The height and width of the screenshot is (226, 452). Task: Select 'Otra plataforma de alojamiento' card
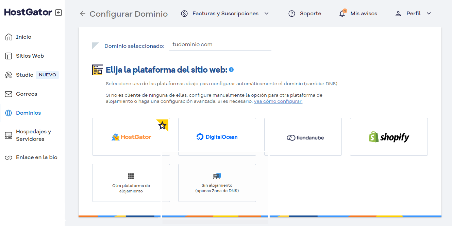coord(131,183)
